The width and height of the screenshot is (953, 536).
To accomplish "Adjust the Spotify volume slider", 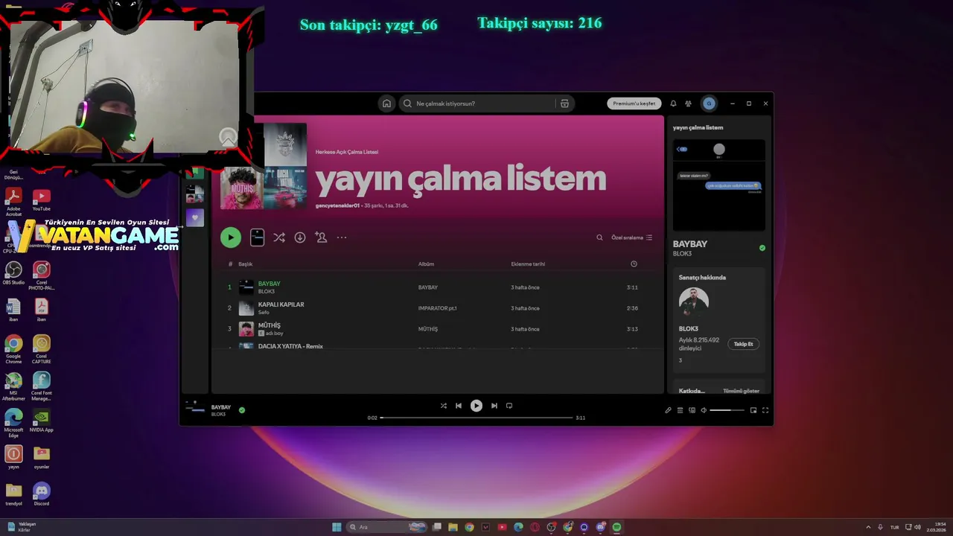I will click(727, 410).
